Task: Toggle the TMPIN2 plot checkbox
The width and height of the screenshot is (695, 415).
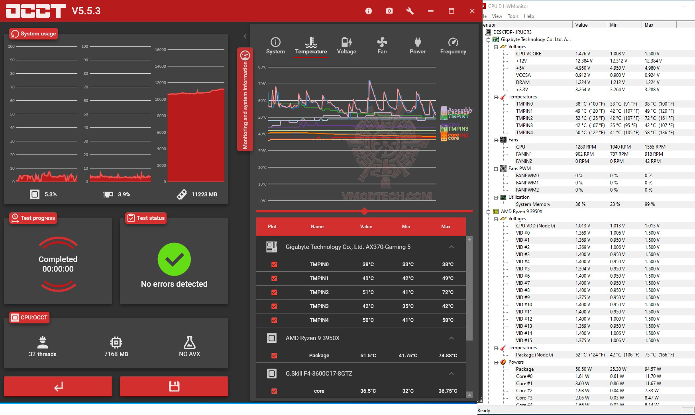Action: [x=274, y=292]
